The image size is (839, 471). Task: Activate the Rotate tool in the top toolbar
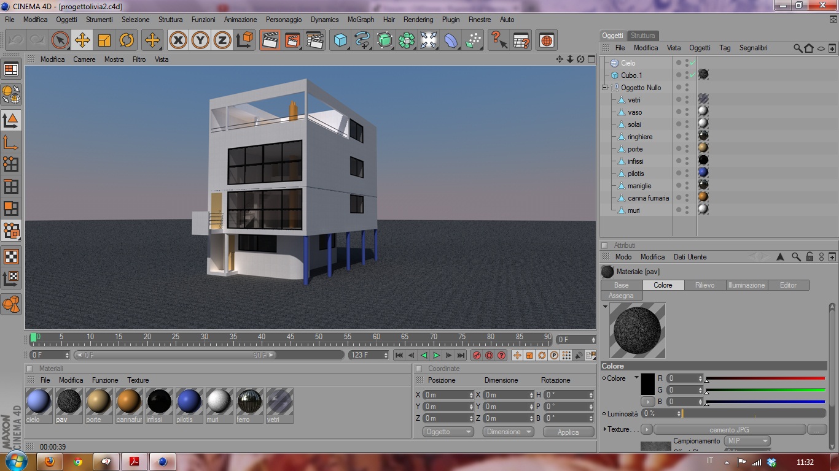click(x=127, y=40)
